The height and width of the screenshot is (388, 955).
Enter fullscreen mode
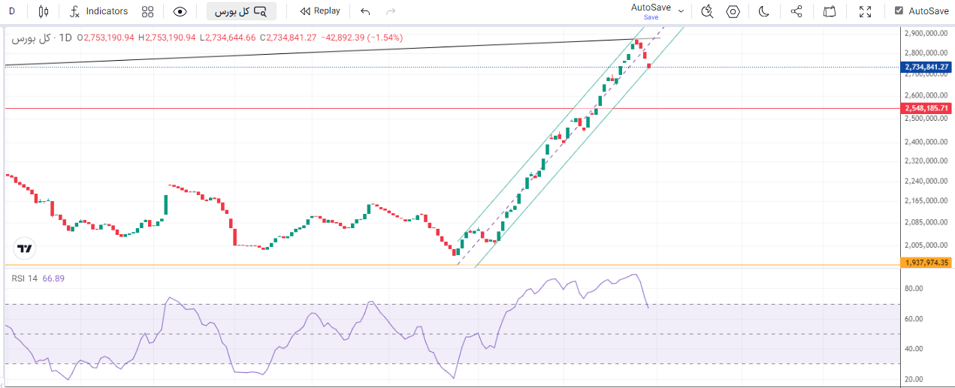click(865, 11)
